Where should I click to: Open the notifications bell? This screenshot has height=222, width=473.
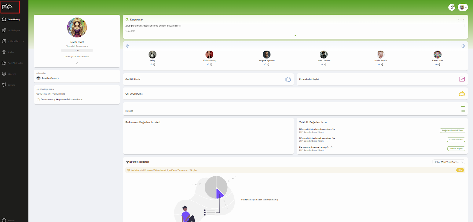(452, 7)
